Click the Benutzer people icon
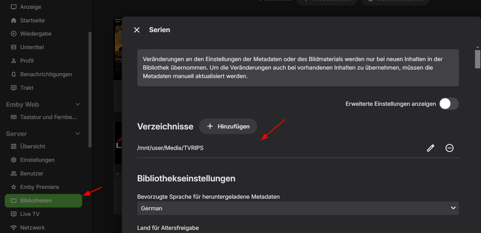 coord(13,173)
